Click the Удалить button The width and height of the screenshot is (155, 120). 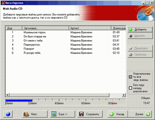(140, 36)
